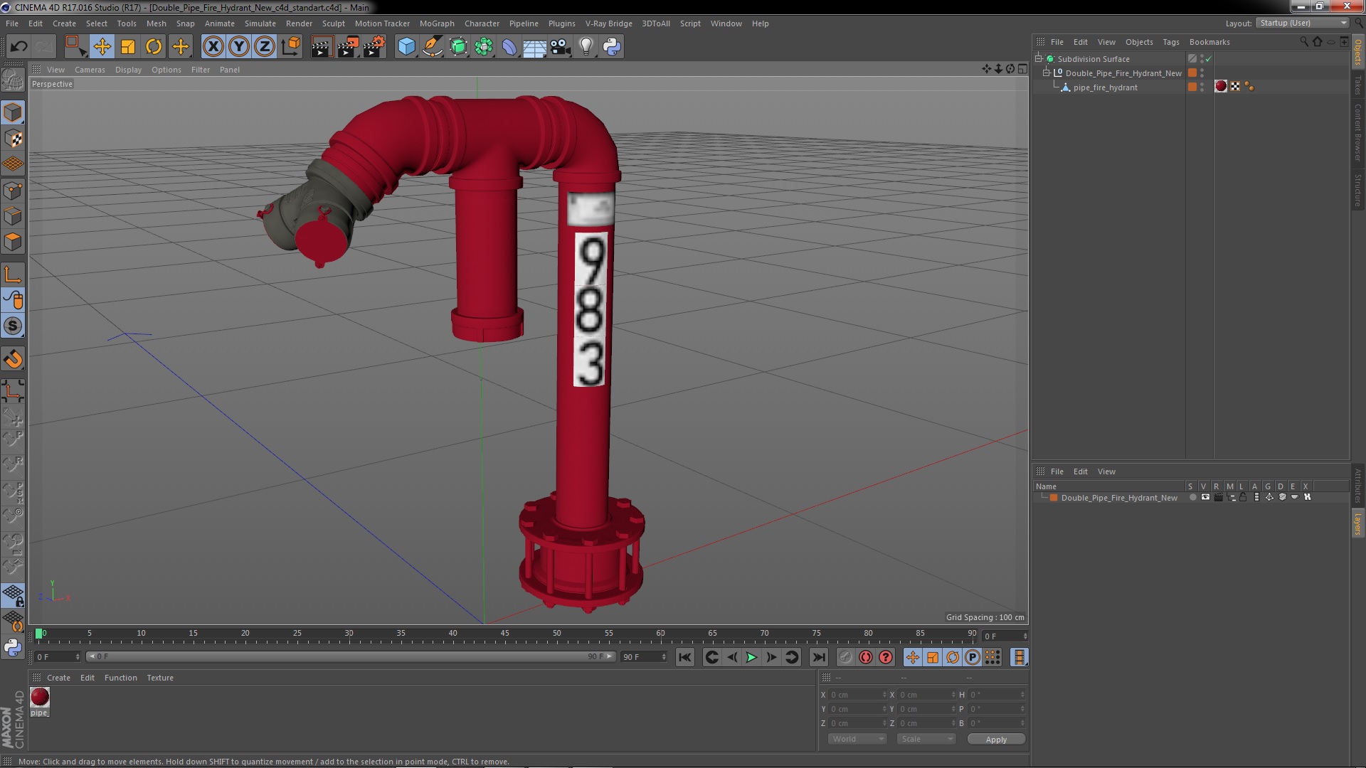This screenshot has height=768, width=1366.
Task: Select the pipe material swatch
Action: [x=40, y=698]
